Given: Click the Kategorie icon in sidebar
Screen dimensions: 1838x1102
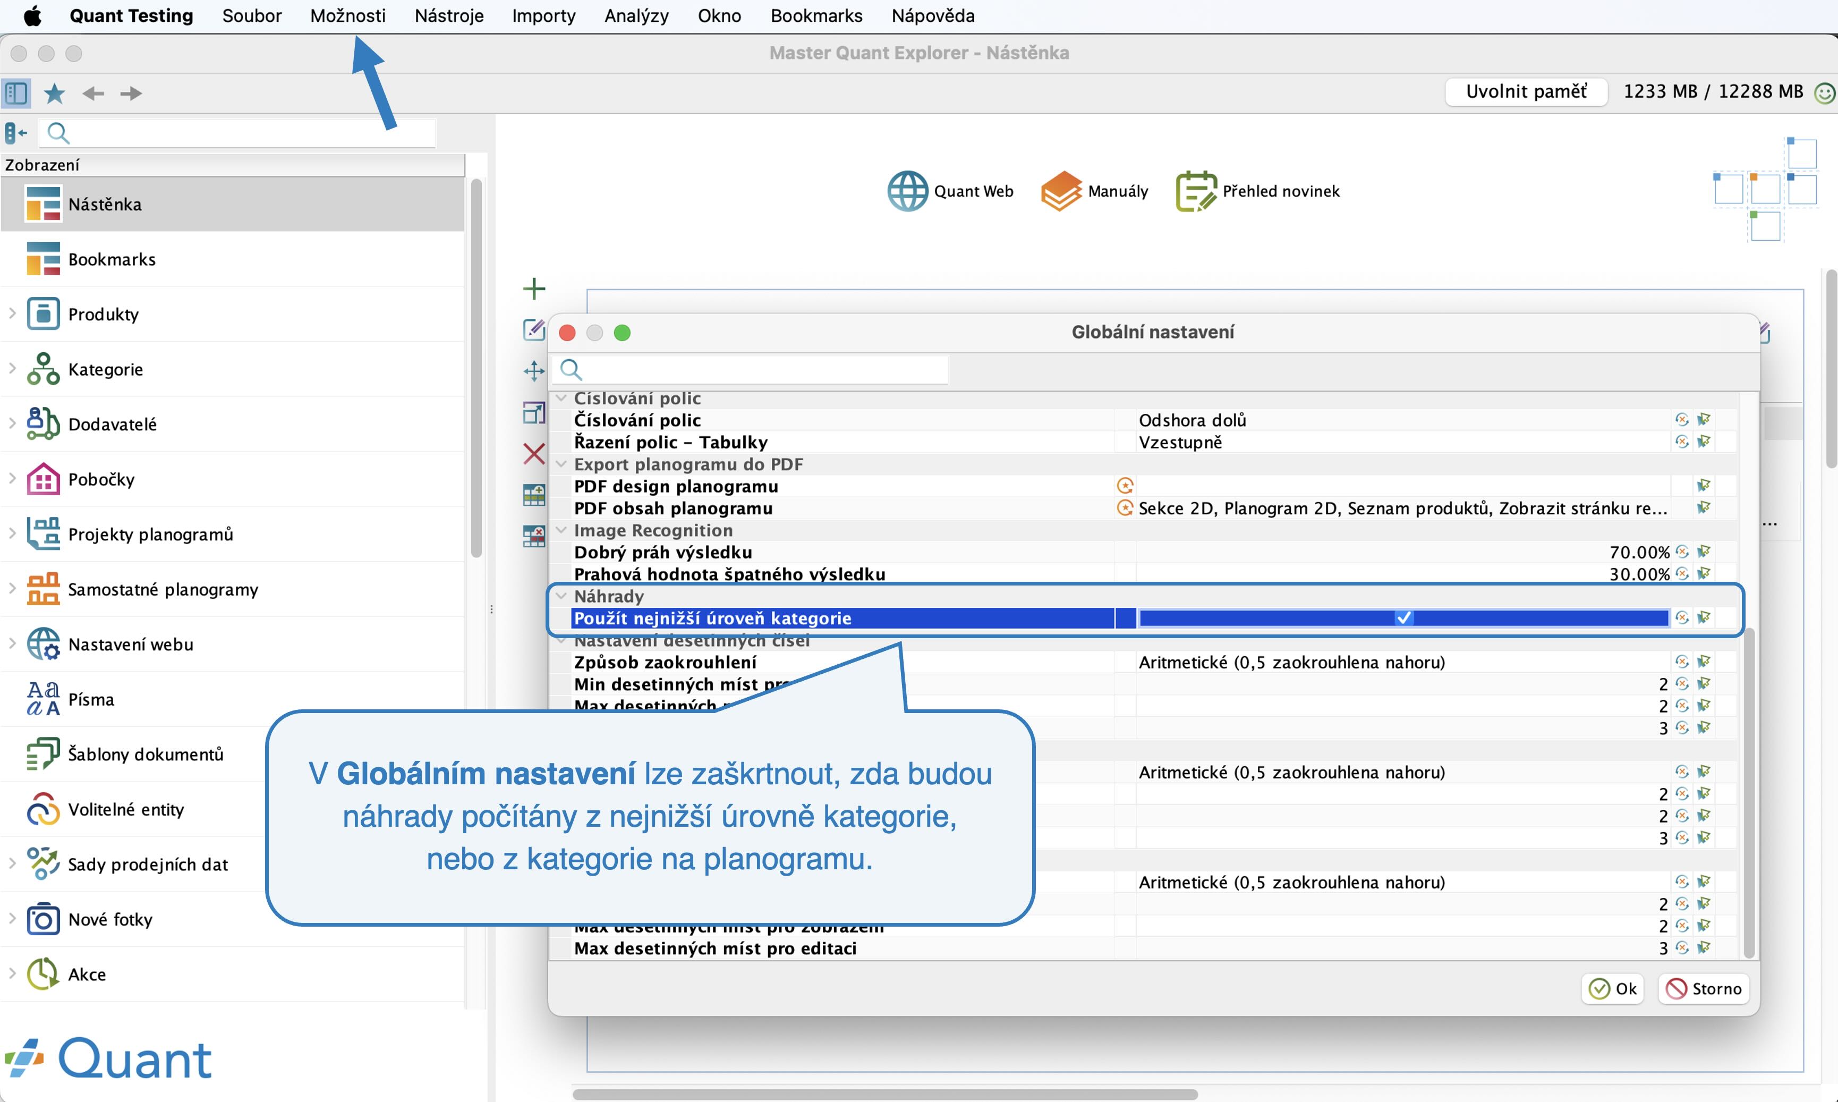Looking at the screenshot, I should [x=43, y=369].
